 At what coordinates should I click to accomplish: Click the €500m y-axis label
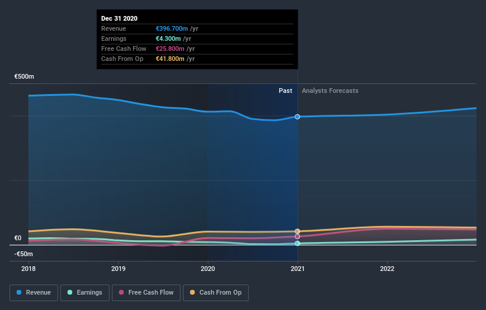(x=24, y=76)
